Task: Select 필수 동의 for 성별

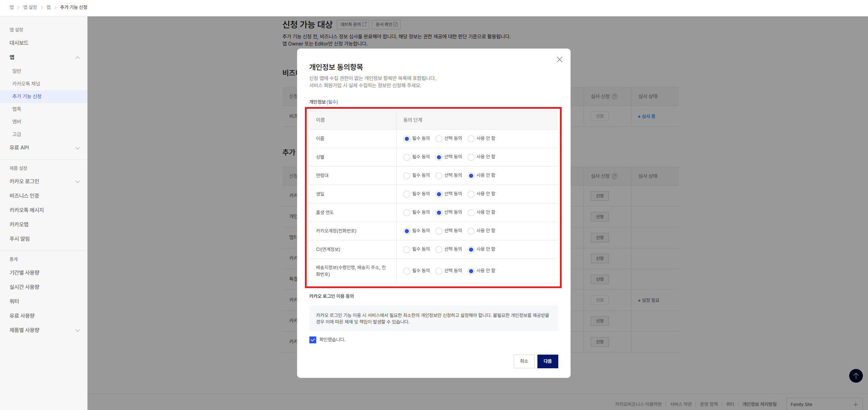Action: pyautogui.click(x=406, y=157)
